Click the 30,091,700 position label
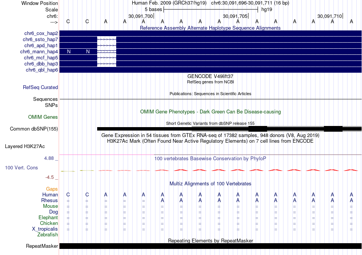 (x=141, y=16)
